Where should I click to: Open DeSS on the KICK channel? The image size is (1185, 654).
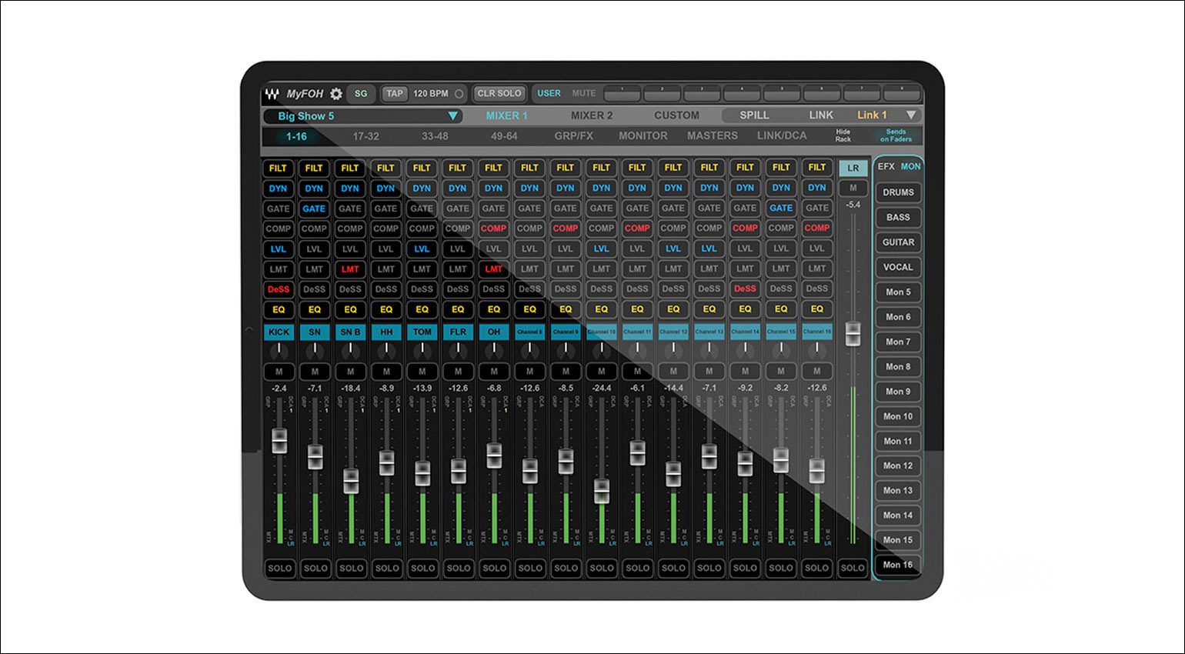pos(279,289)
